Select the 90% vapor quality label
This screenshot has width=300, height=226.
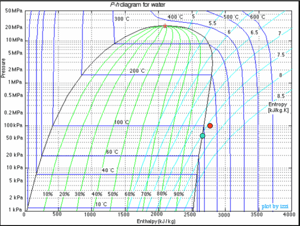179,194
